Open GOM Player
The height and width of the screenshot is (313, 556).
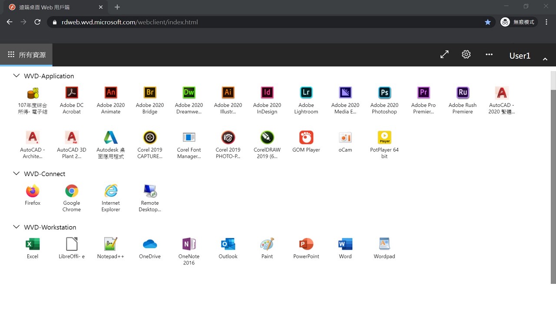(x=306, y=142)
